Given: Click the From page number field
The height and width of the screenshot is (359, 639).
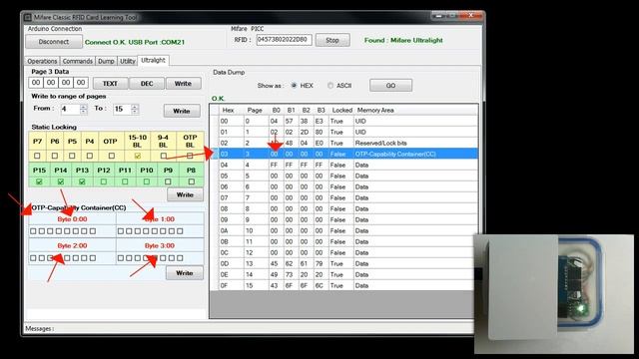Looking at the screenshot, I should click(70, 109).
